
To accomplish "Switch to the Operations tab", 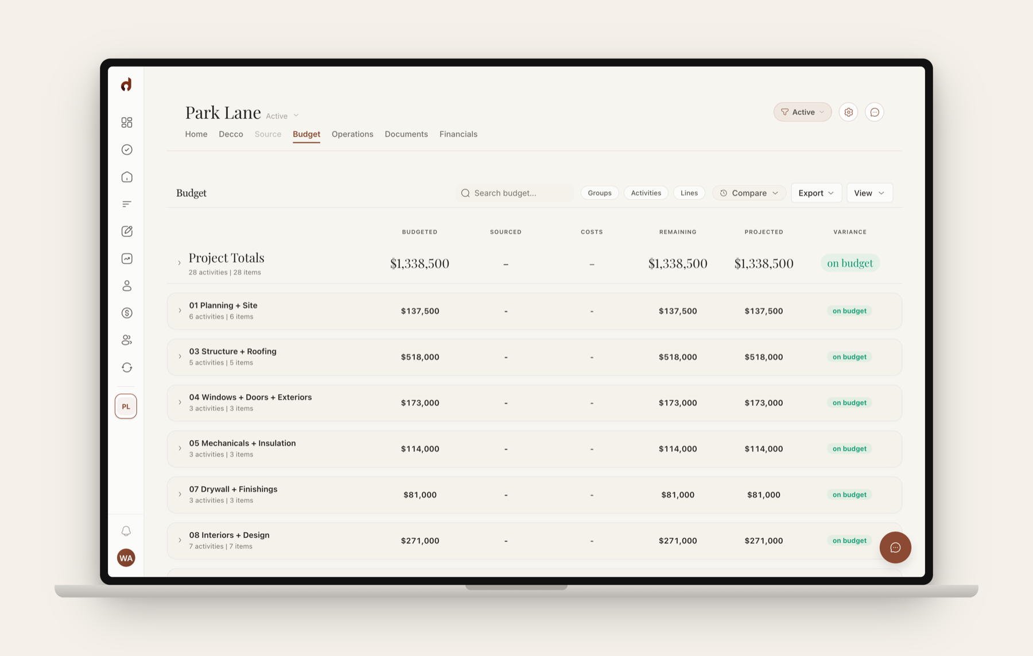I will click(352, 134).
